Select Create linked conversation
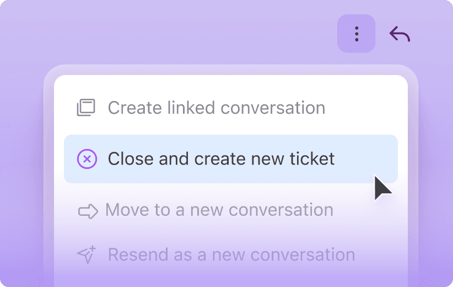453x287 pixels. point(216,108)
